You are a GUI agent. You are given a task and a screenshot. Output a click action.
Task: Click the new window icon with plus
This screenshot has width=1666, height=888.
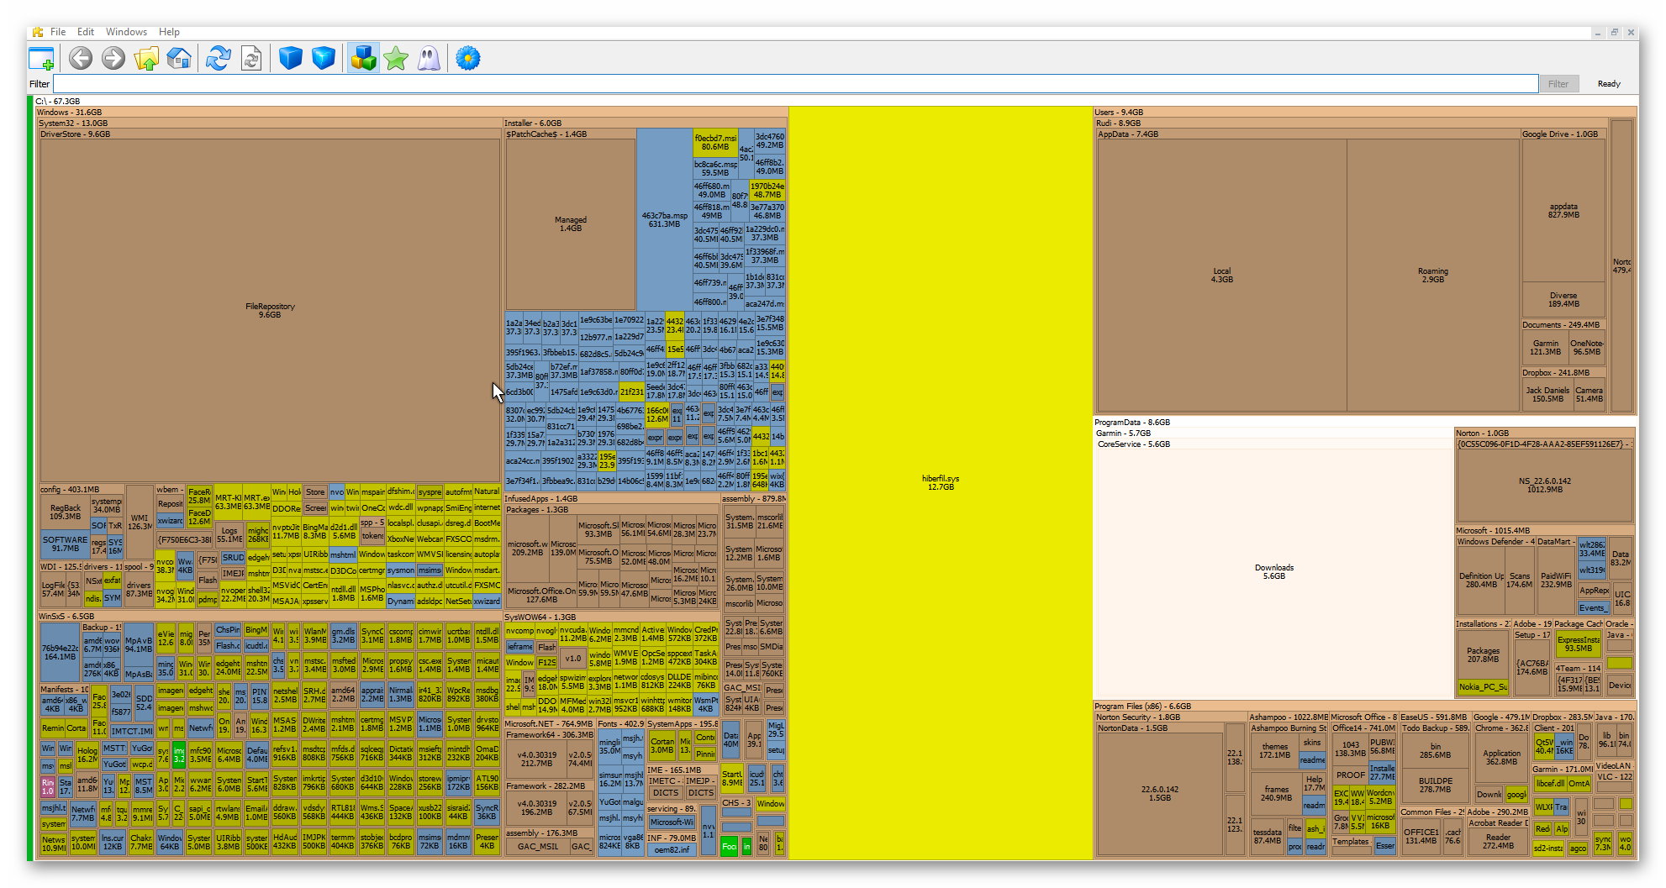[42, 59]
